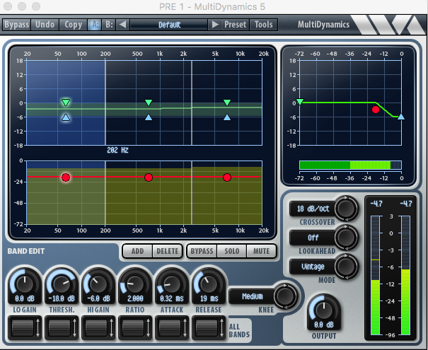
Task: Click the low band red threshold dot
Action: 66,177
